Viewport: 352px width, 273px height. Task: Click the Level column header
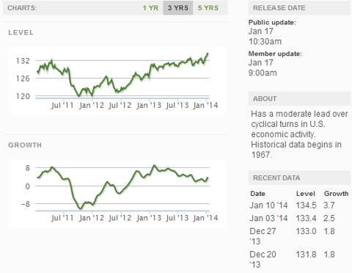[x=305, y=194]
